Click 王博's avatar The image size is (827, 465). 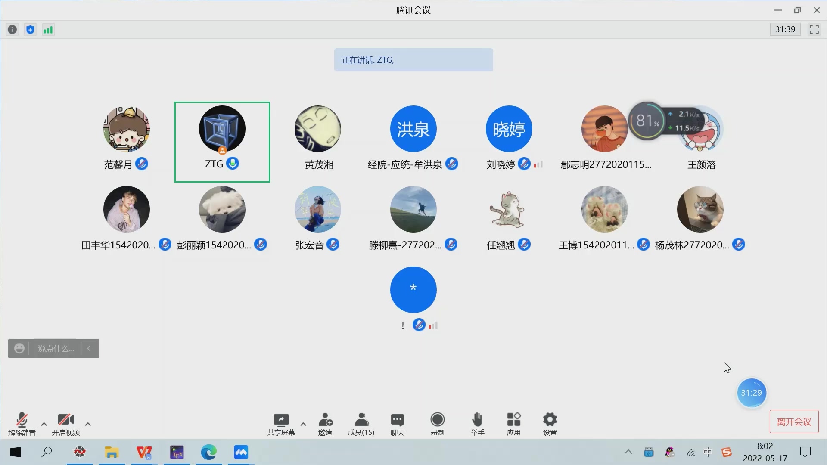point(605,209)
